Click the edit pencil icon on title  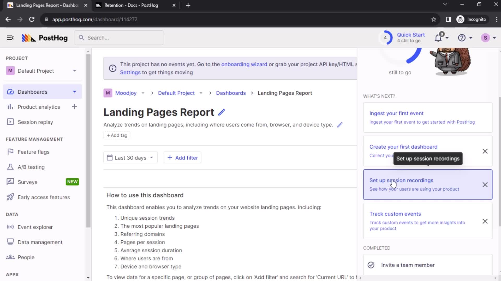(x=222, y=112)
